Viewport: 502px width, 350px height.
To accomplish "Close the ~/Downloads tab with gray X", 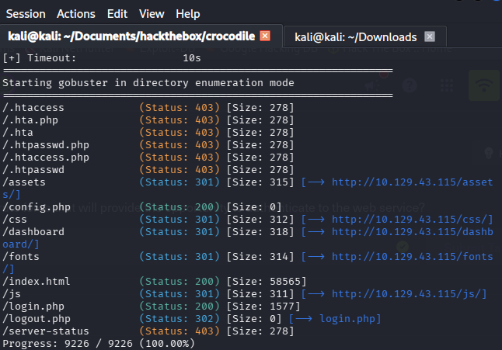I will (x=430, y=36).
